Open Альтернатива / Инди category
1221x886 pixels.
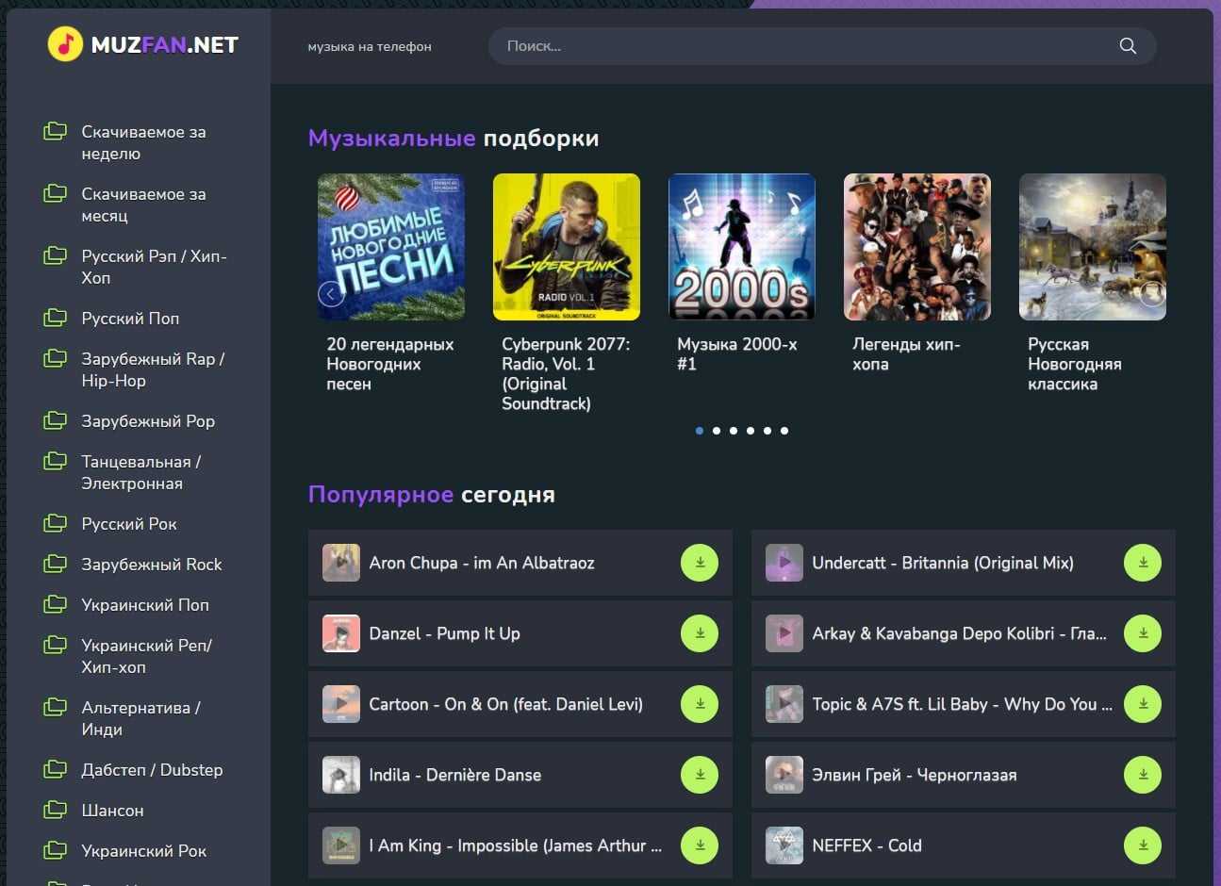click(x=140, y=718)
